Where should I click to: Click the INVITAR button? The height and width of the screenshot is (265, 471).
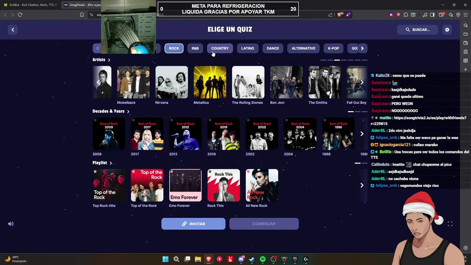pyautogui.click(x=193, y=224)
